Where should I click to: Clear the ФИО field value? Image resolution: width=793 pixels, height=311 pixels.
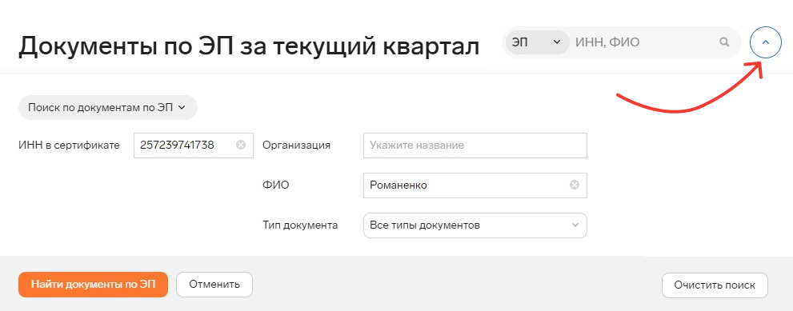(575, 185)
